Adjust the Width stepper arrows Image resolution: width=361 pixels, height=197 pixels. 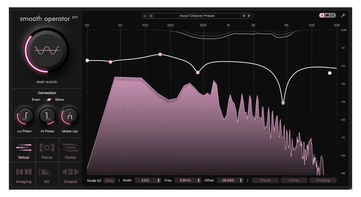point(158,181)
